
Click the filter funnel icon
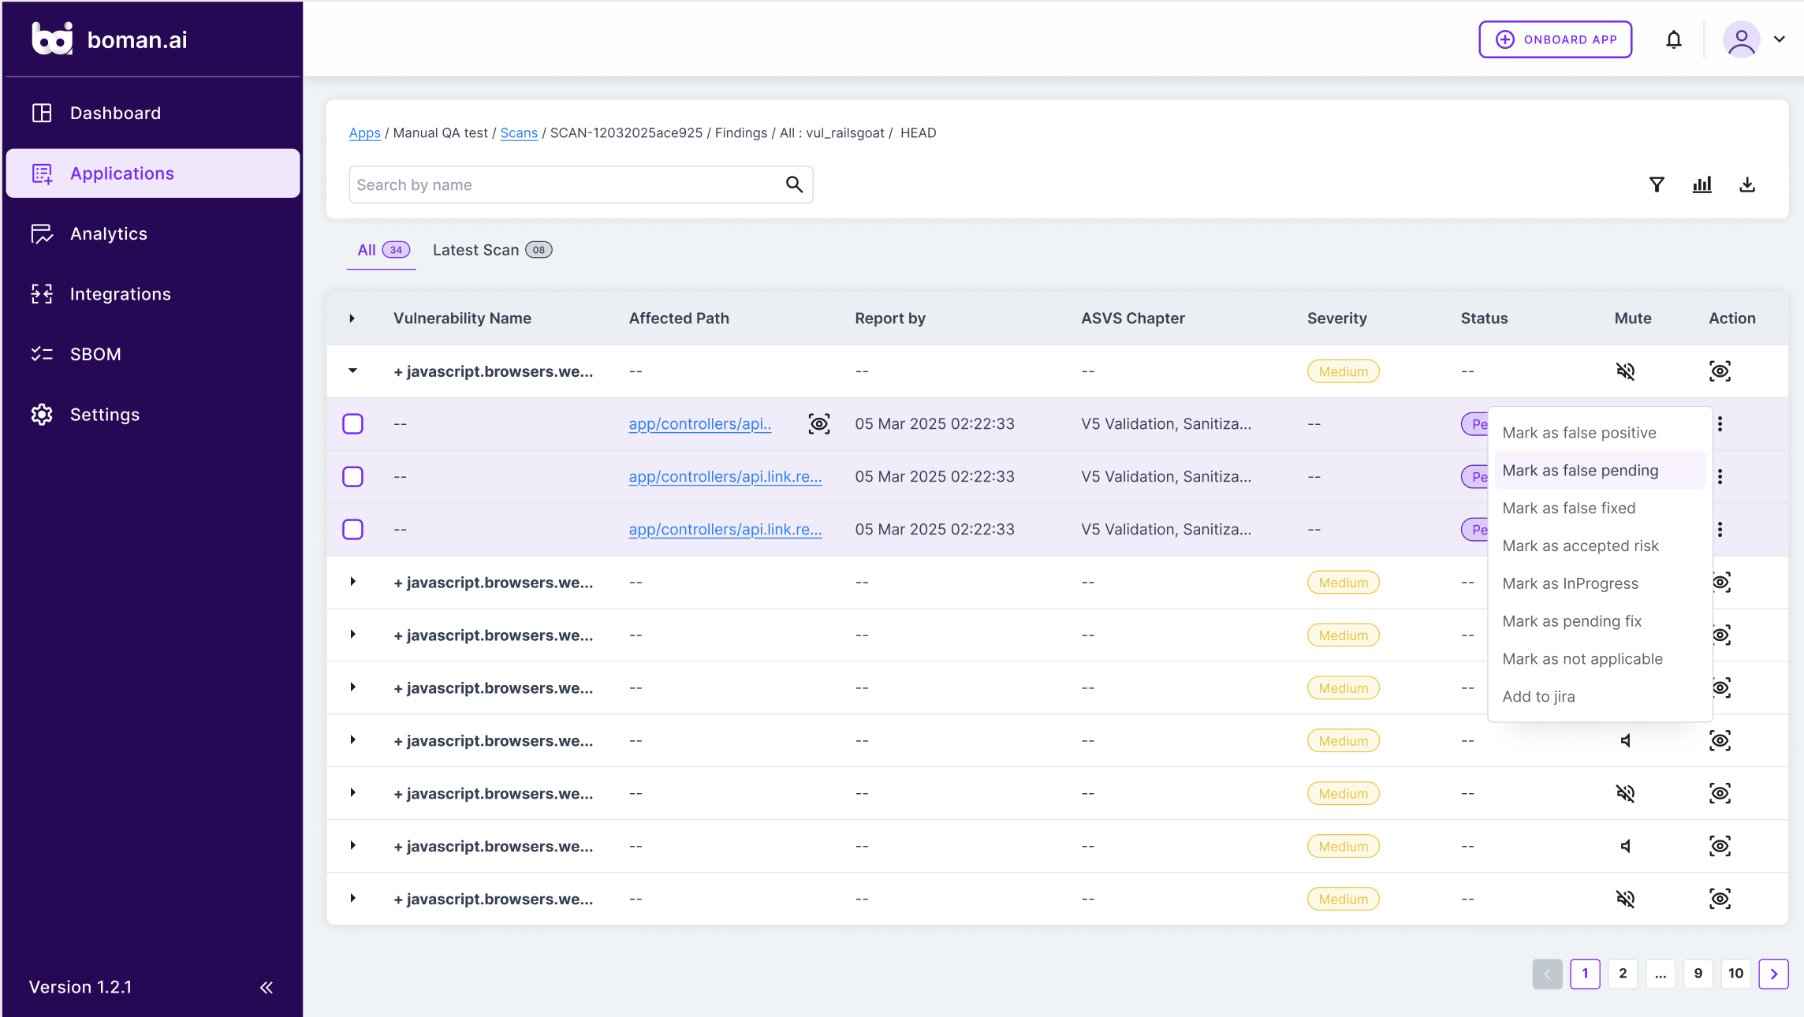point(1657,184)
